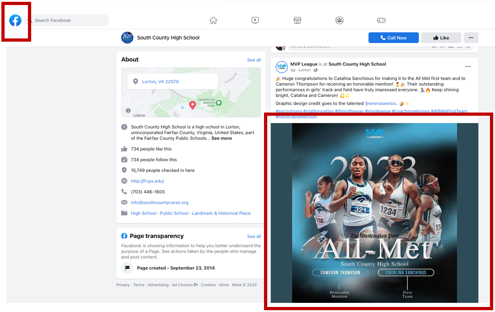This screenshot has width=495, height=312.
Task: Click See all in About section
Action: [254, 60]
